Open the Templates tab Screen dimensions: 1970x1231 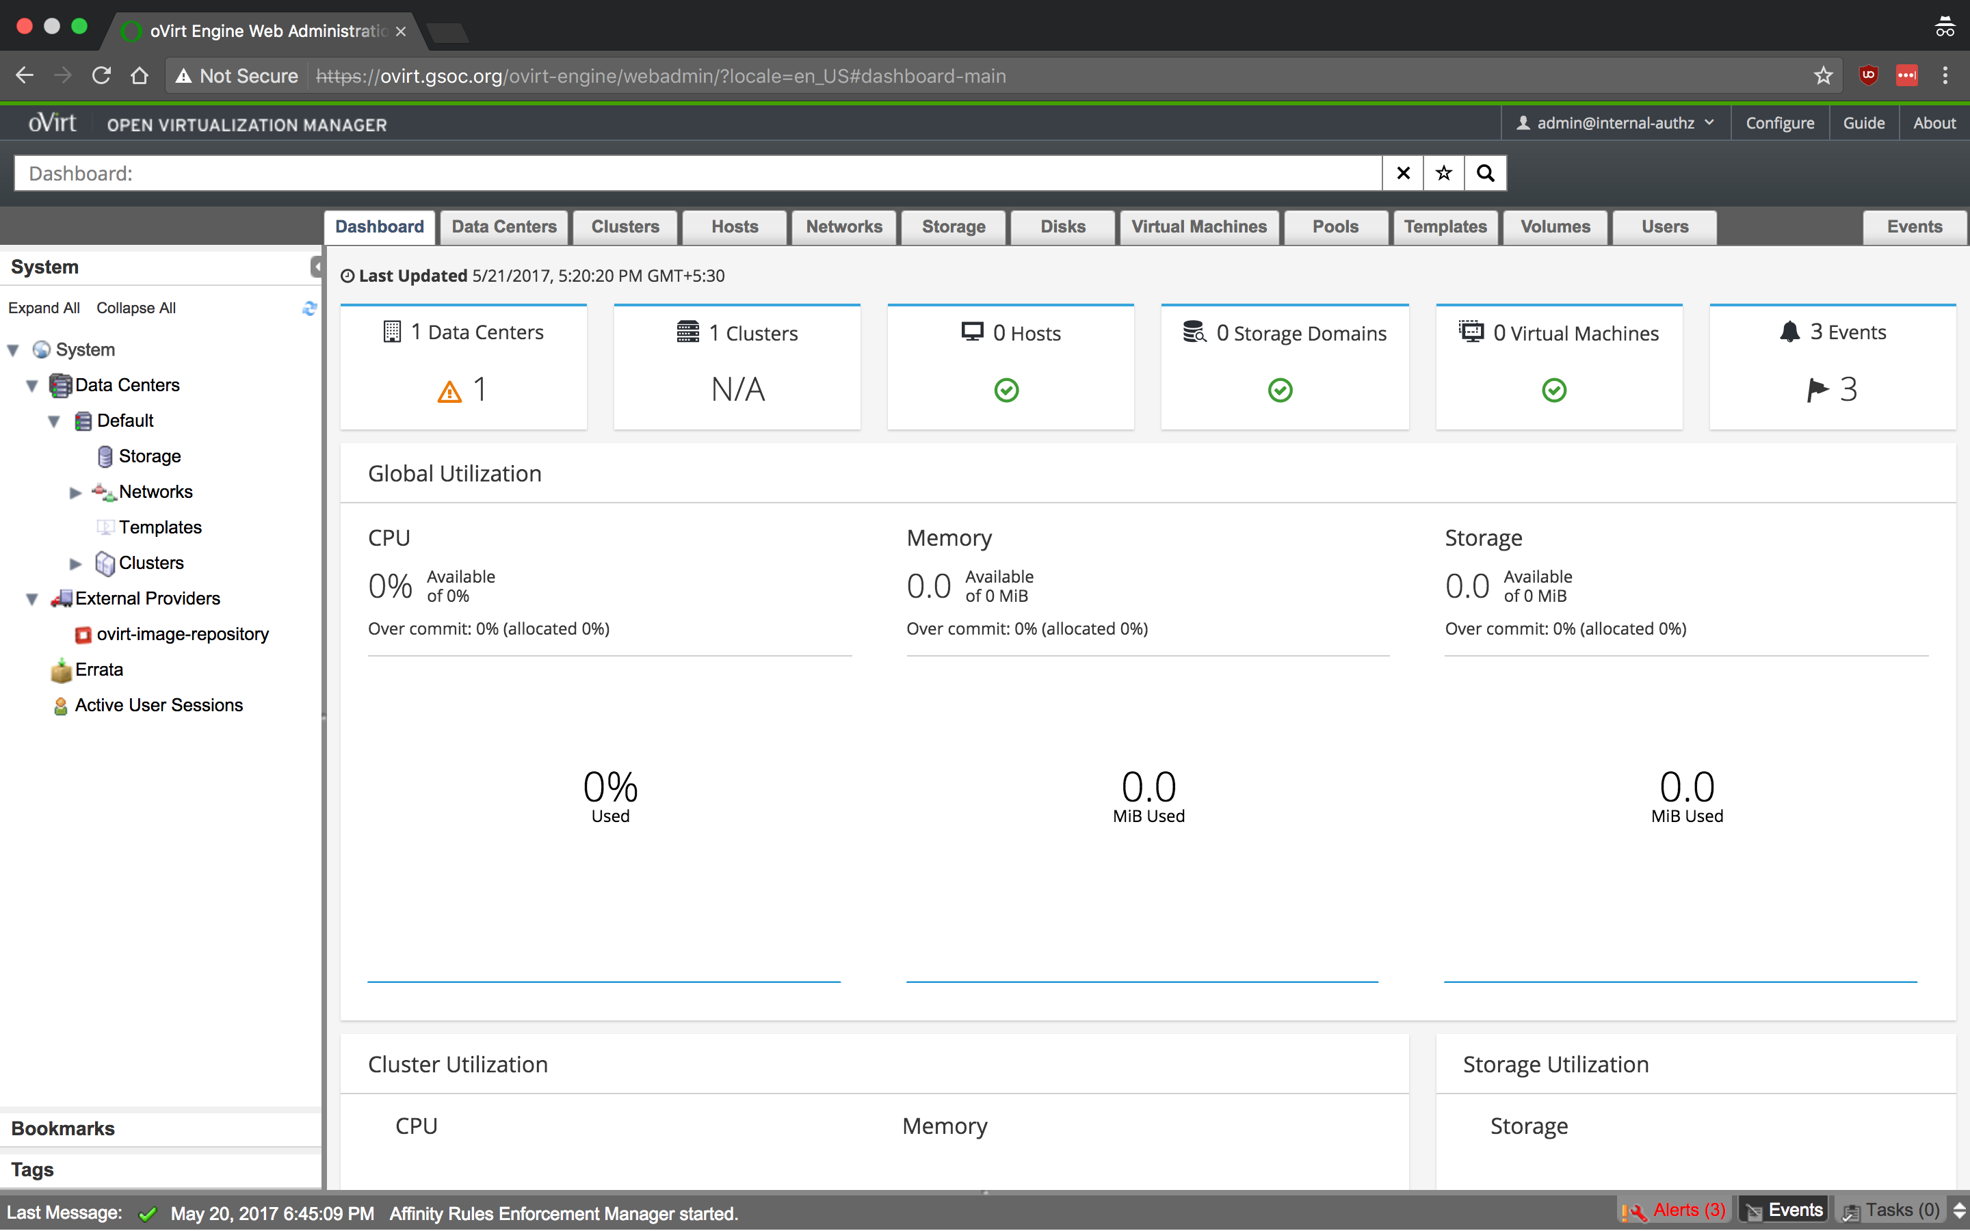click(1445, 227)
